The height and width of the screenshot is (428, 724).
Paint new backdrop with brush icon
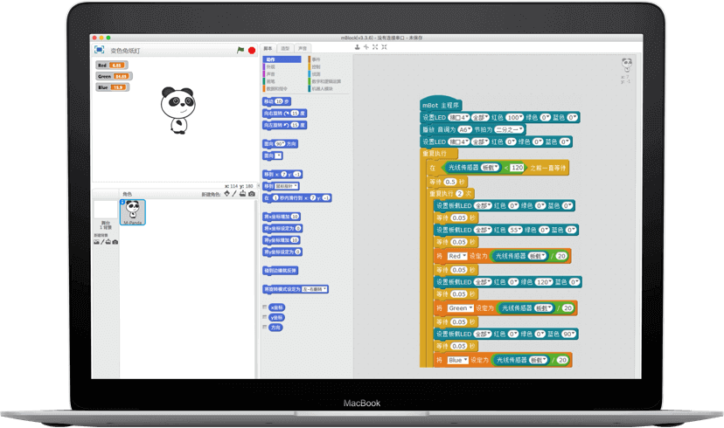pyautogui.click(x=102, y=242)
